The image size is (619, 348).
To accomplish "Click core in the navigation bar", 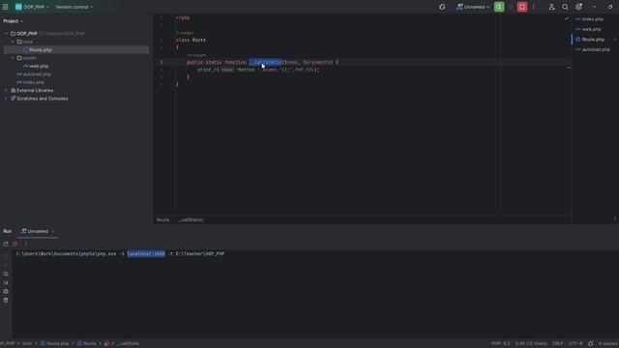I will (x=27, y=344).
